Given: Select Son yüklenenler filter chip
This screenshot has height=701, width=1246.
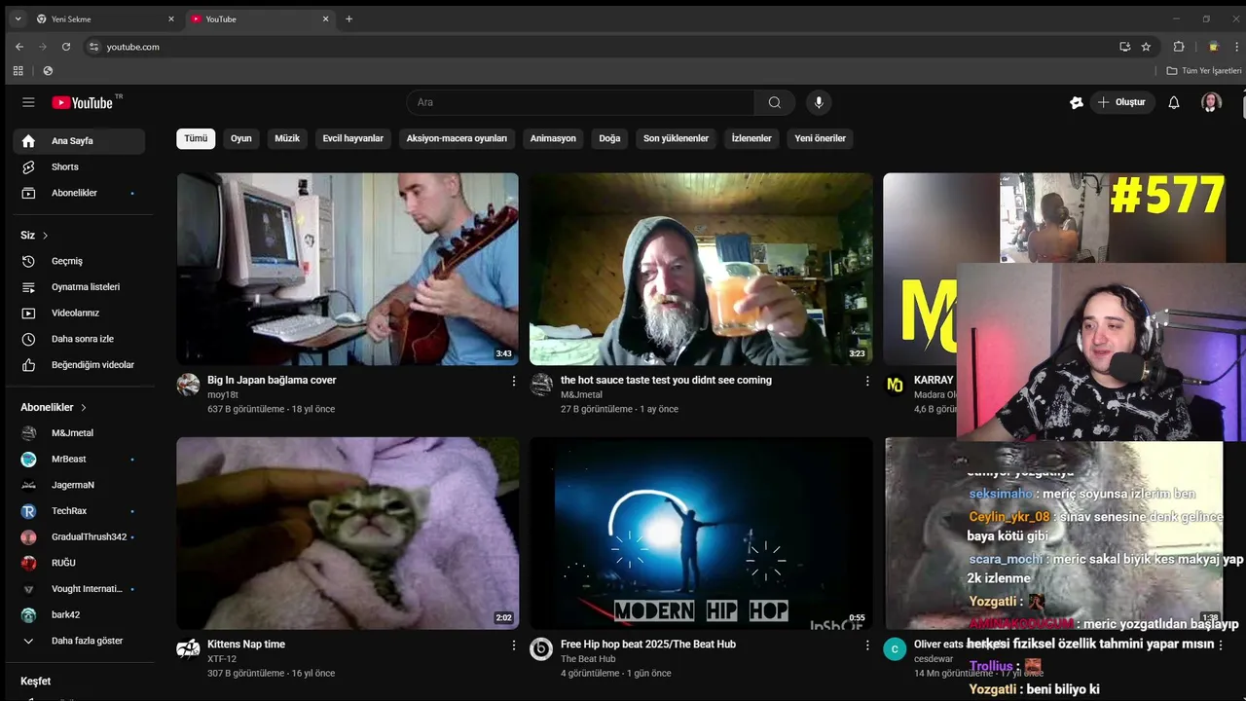Looking at the screenshot, I should tap(676, 138).
